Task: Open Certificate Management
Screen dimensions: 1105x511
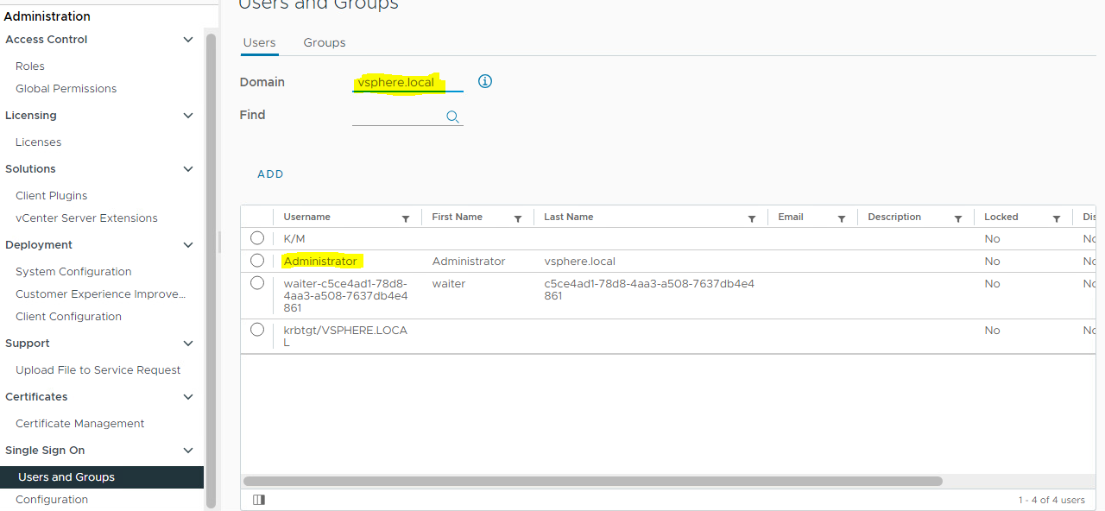Action: click(80, 424)
